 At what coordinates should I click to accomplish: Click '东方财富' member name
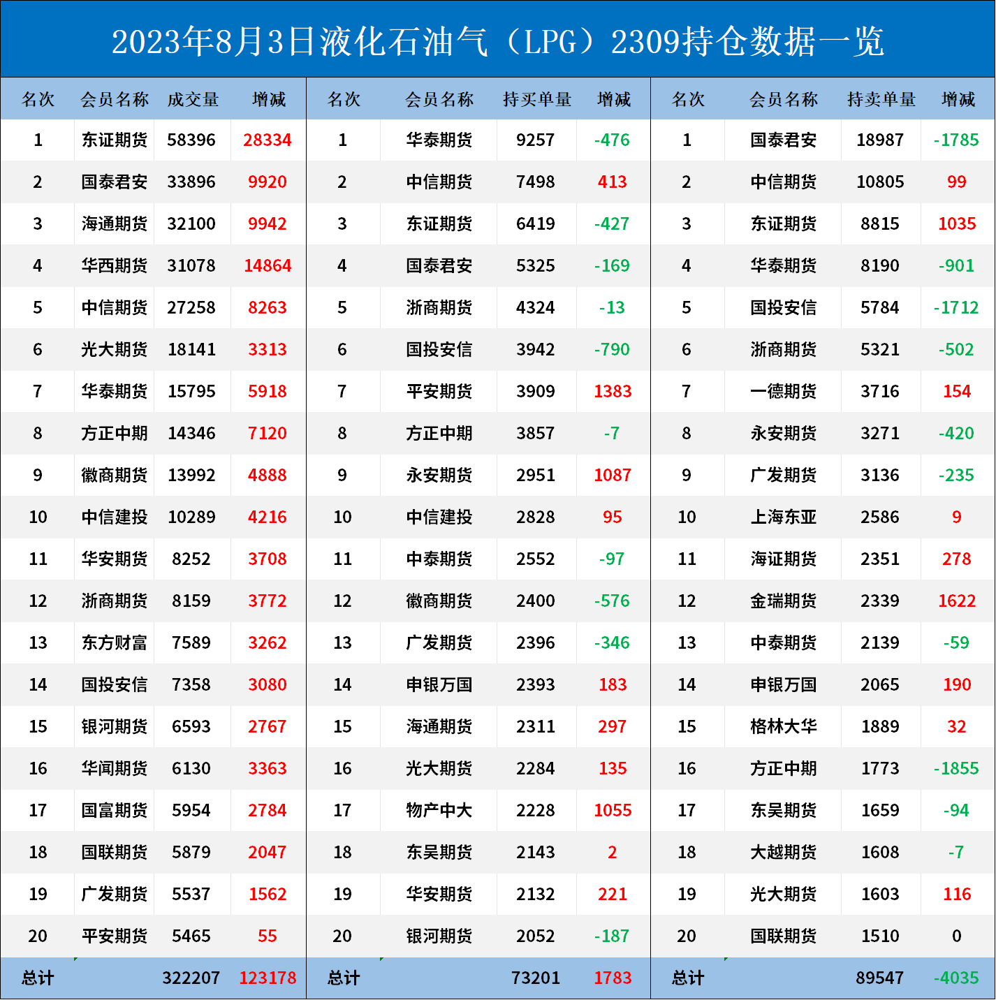pos(115,643)
